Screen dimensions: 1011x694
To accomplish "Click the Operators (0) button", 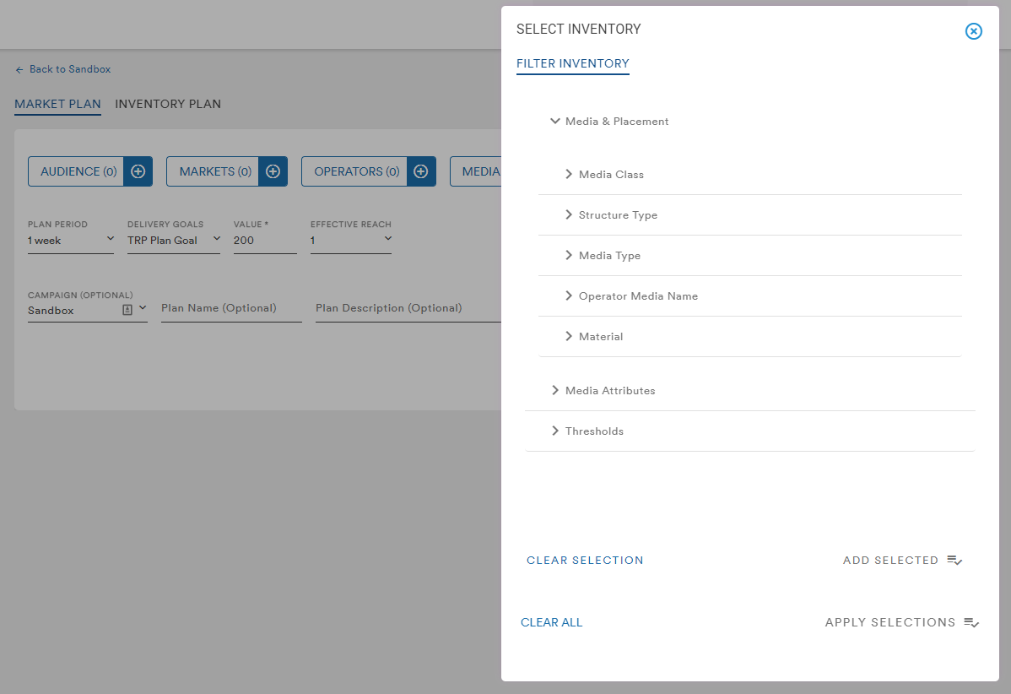I will tap(354, 171).
